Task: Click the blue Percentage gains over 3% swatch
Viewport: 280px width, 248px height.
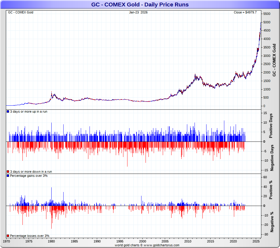Action: coord(8,176)
